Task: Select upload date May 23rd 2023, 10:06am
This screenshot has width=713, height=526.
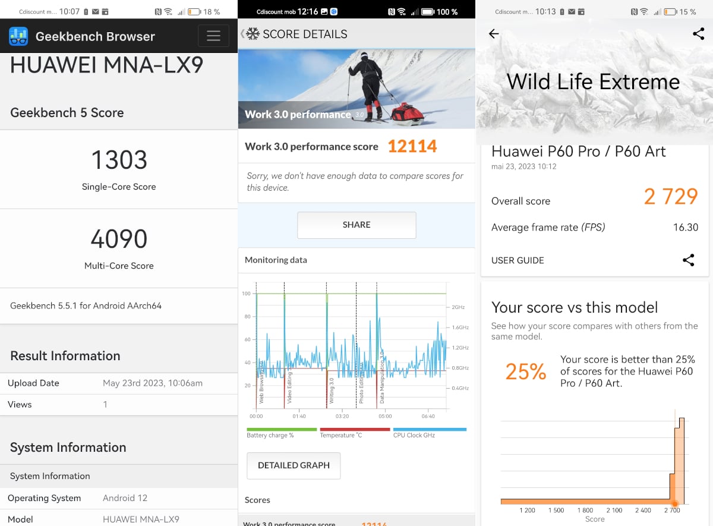Action: point(153,383)
